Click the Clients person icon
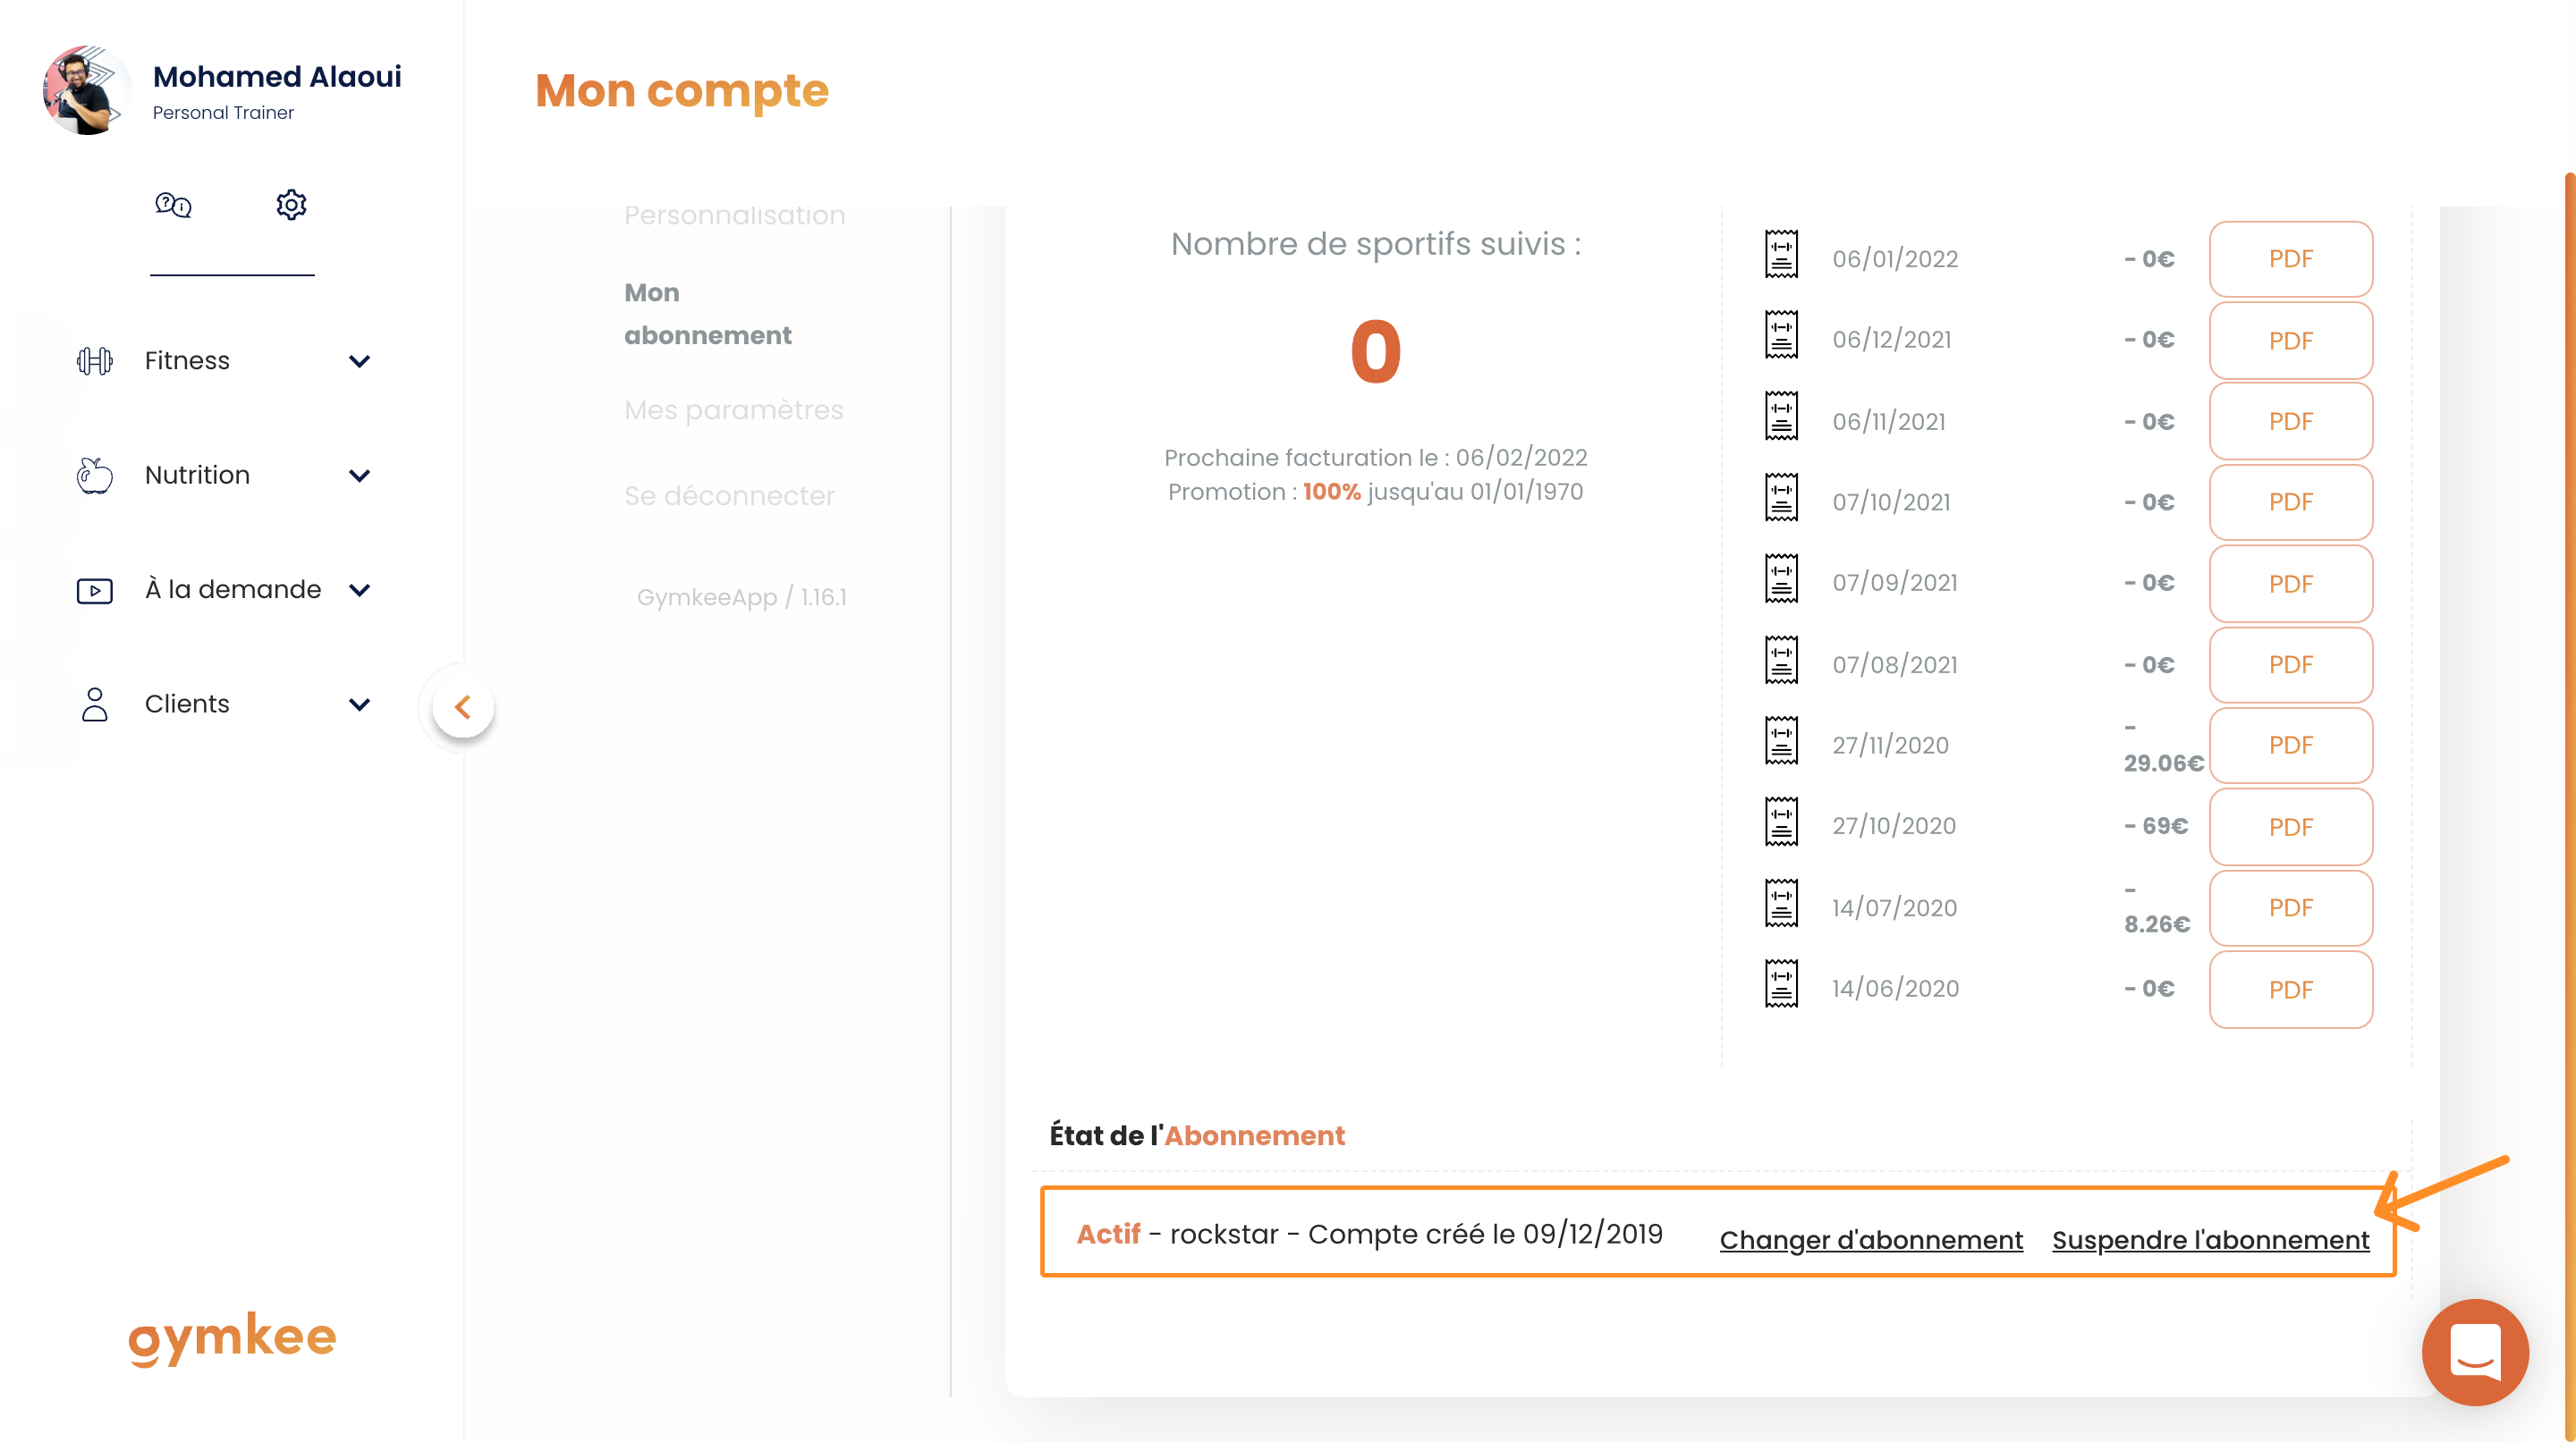 [x=95, y=704]
